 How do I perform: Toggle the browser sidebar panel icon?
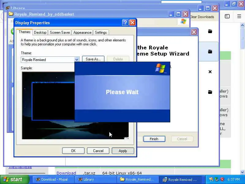pos(227,16)
